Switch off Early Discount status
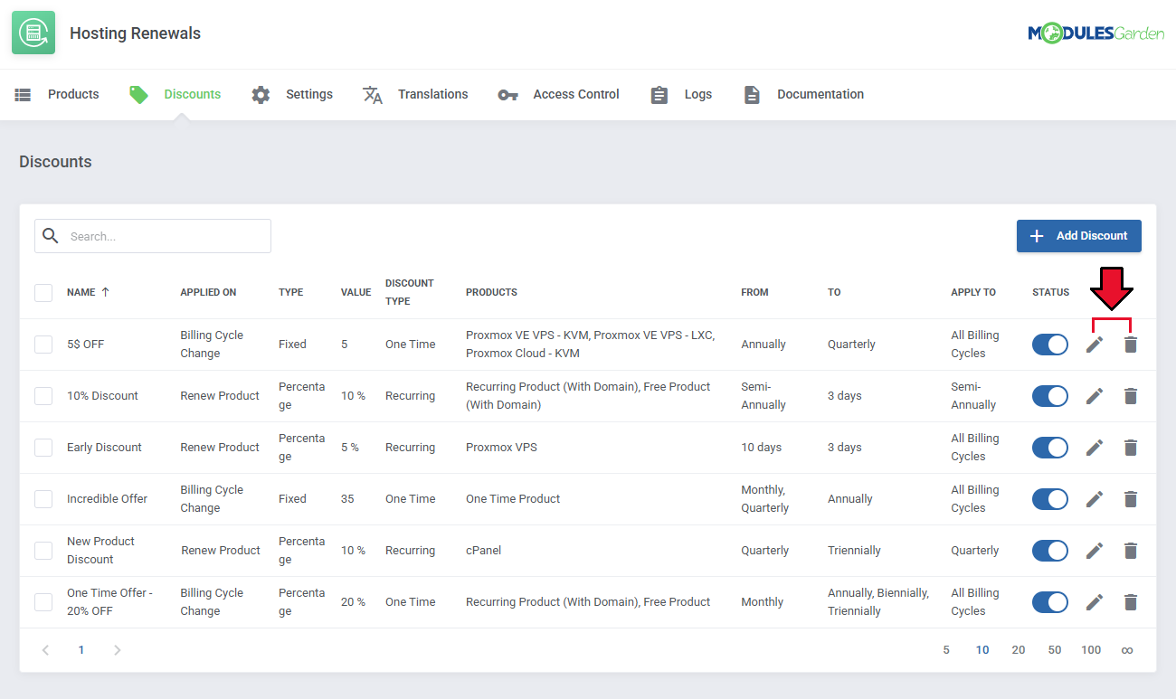 click(x=1050, y=448)
